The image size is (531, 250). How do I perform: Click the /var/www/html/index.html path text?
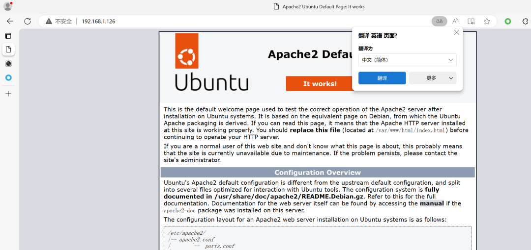point(411,130)
